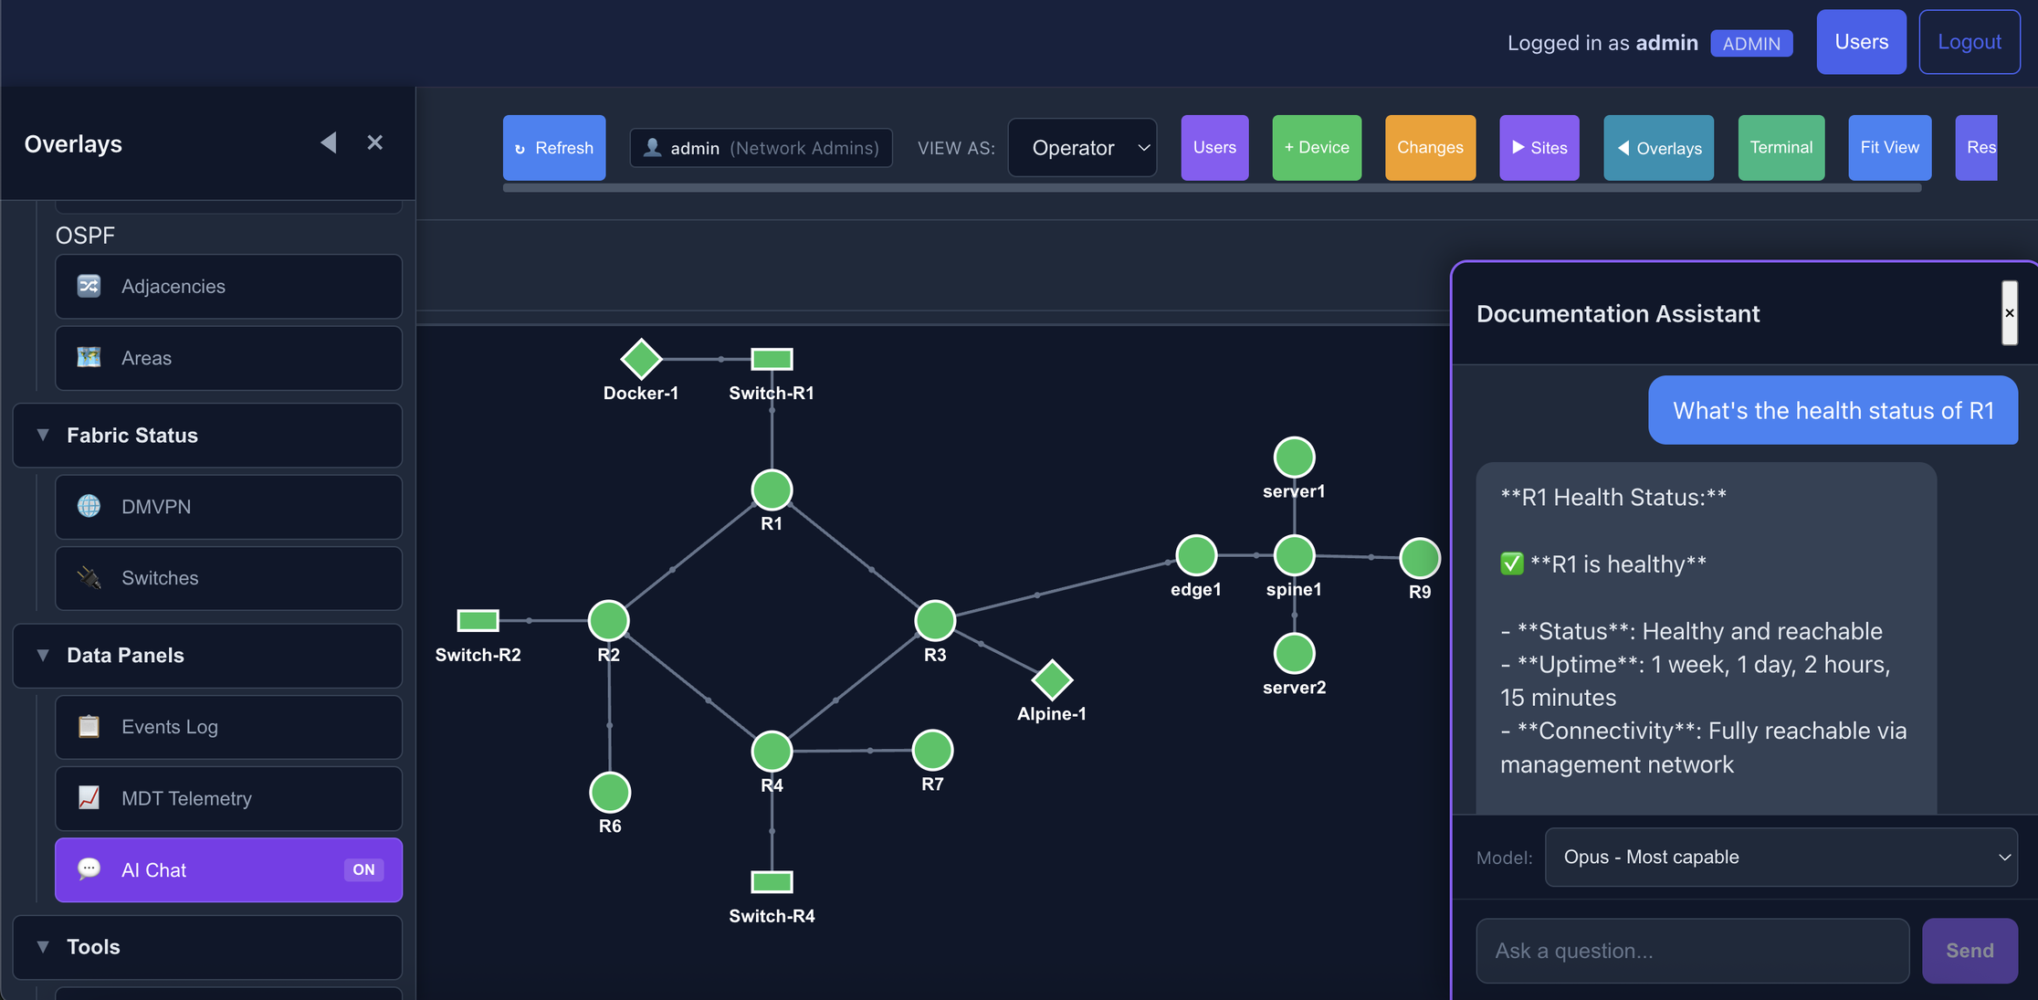This screenshot has height=1000, width=2038.
Task: Toggle the DMVPN overlay
Action: pos(228,507)
